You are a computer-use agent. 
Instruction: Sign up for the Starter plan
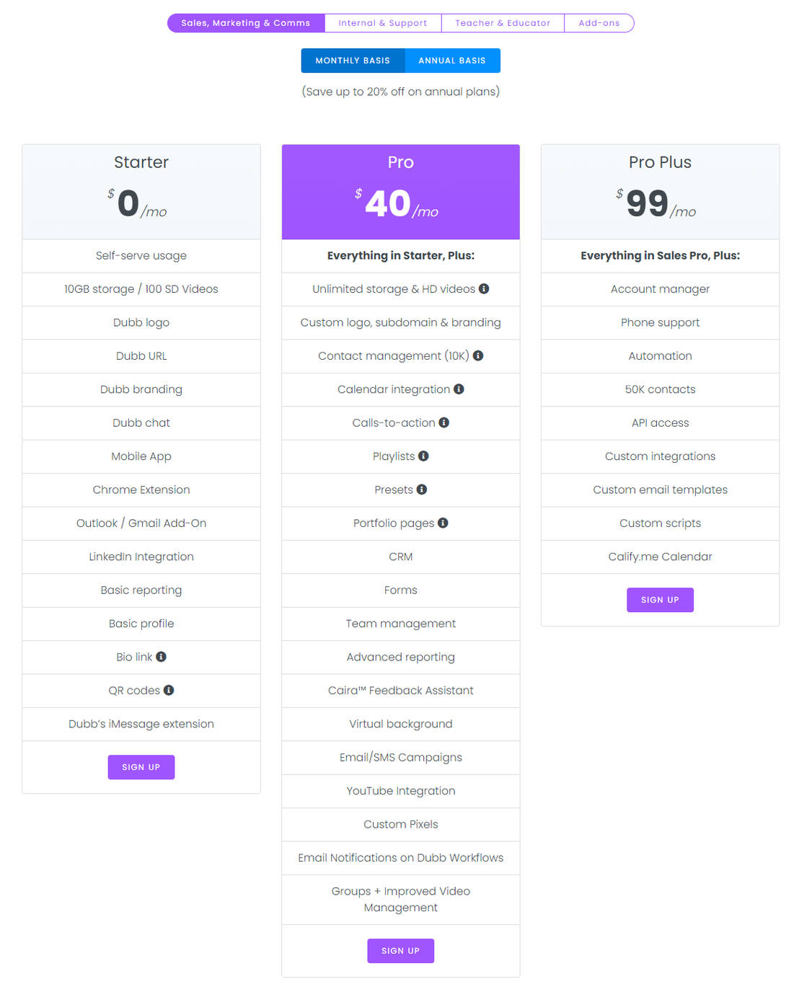(141, 767)
